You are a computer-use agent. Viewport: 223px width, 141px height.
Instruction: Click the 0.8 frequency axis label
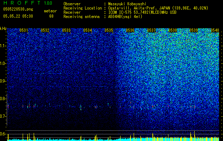3,99
